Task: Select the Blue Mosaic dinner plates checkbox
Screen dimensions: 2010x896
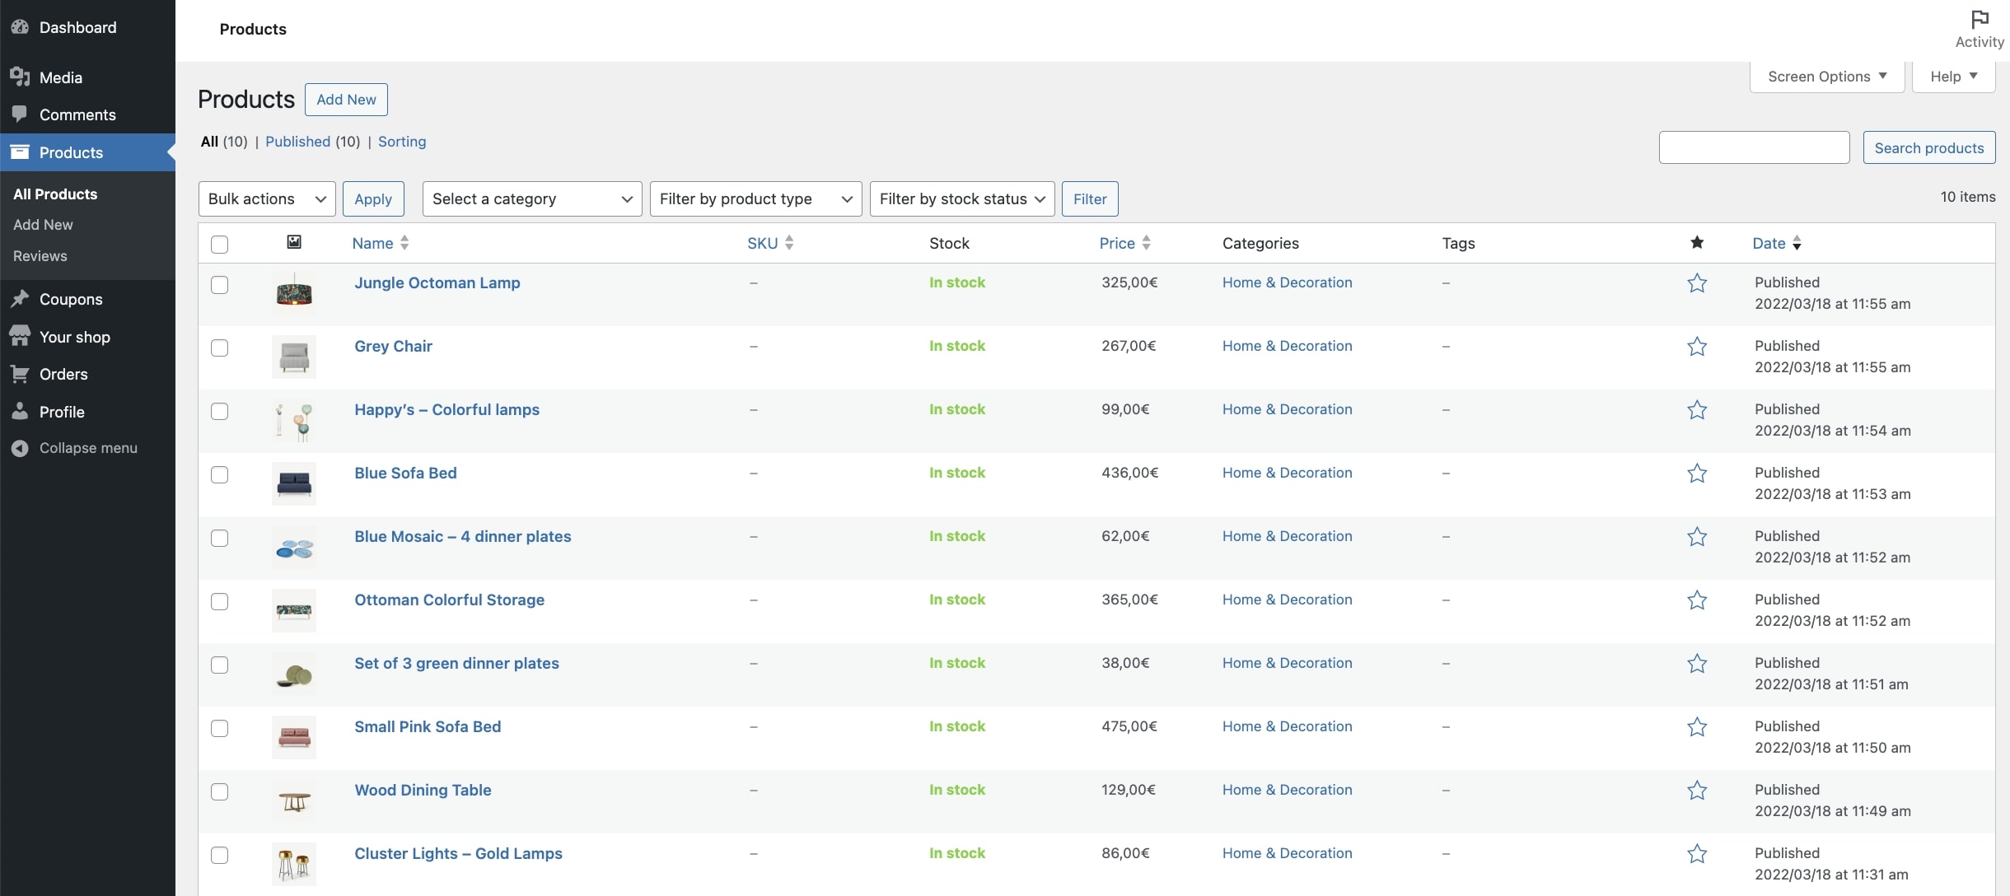Action: (x=219, y=539)
